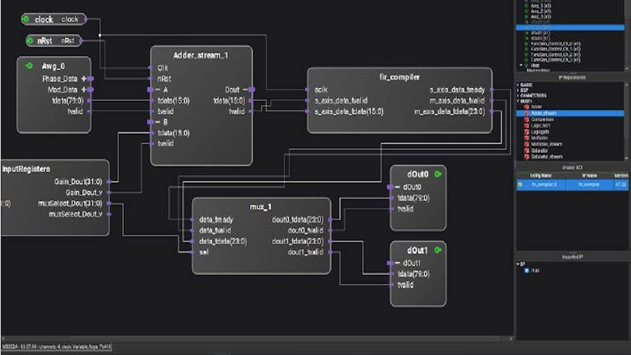Collapse the B port group on Adder_stream_1

pyautogui.click(x=157, y=122)
